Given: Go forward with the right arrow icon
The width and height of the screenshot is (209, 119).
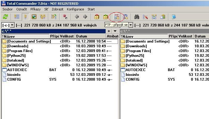Looking at the screenshot, I should click(x=85, y=17).
